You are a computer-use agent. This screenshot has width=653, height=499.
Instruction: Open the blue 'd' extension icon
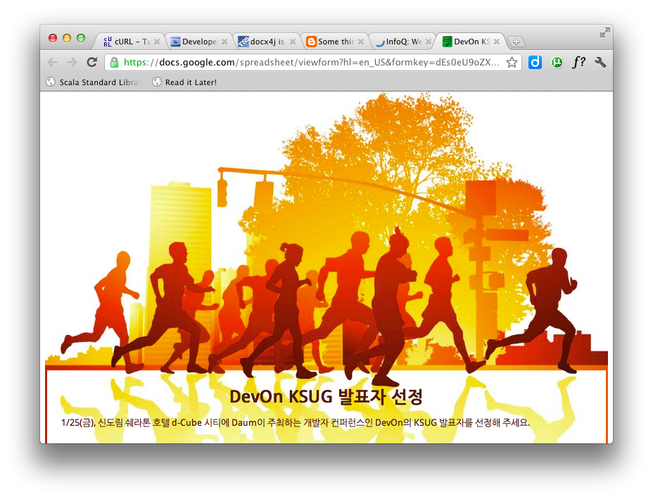click(535, 63)
